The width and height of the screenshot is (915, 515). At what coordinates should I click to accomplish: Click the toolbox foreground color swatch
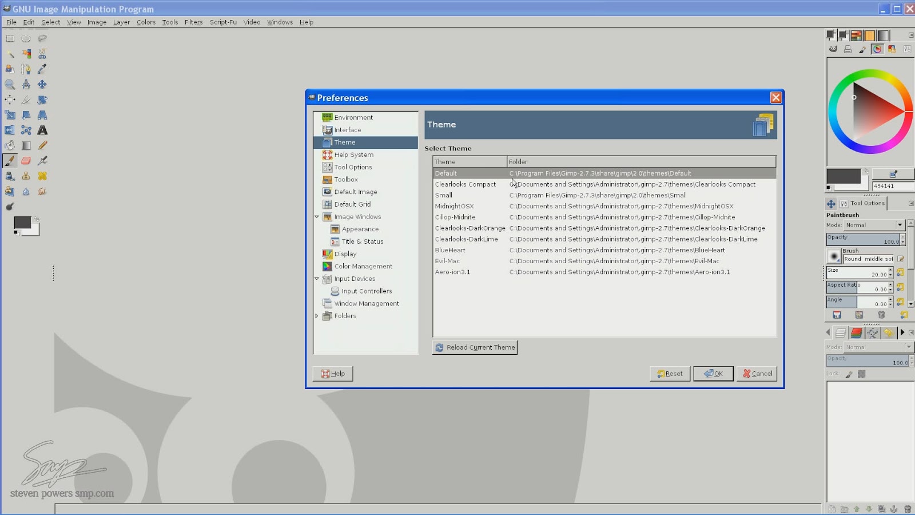click(x=22, y=223)
